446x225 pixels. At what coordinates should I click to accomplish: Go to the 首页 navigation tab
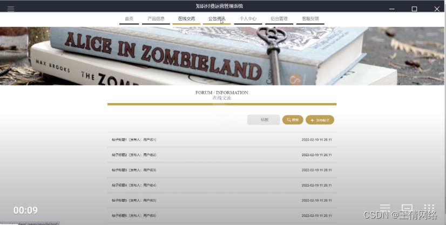129,19
